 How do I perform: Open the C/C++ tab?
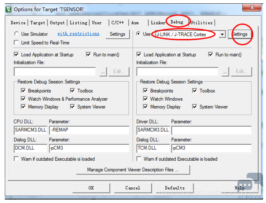click(x=119, y=23)
